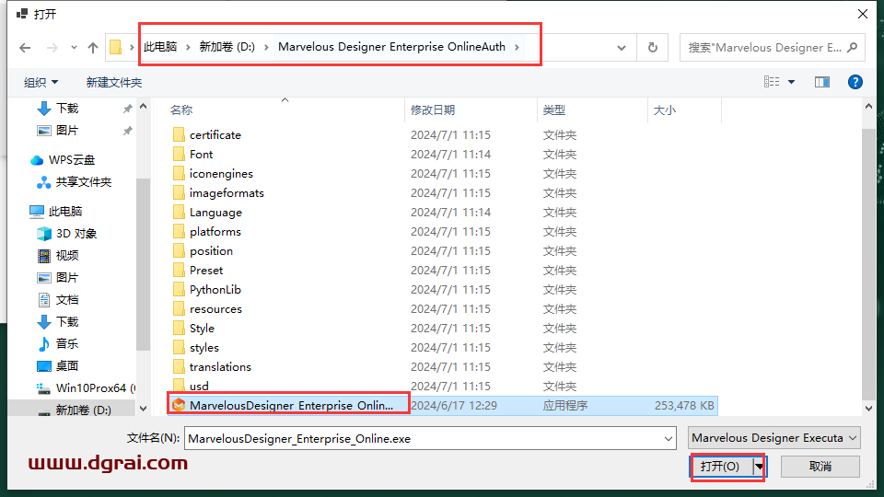The width and height of the screenshot is (884, 497).
Task: Select the iconengines folder
Action: pyautogui.click(x=221, y=174)
